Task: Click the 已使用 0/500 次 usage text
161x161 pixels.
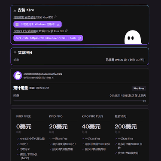Action: click(116, 60)
